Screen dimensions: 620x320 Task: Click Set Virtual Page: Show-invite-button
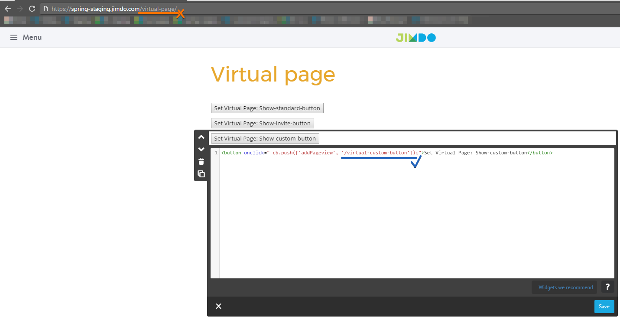tap(262, 123)
